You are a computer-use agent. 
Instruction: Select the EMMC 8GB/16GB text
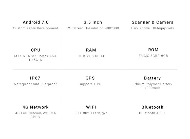[153, 56]
